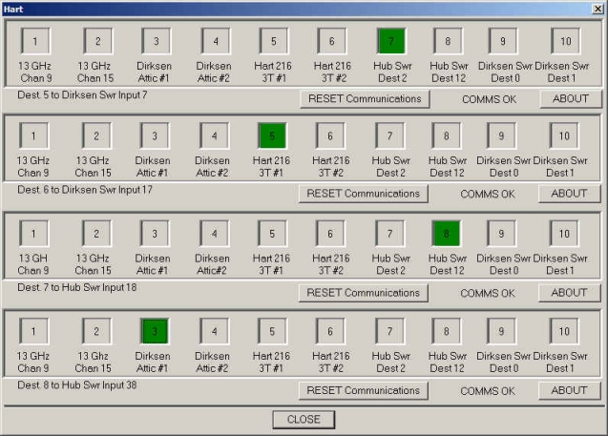Select source 4 Dirksen Attic #2 for Dest. 8

214,331
